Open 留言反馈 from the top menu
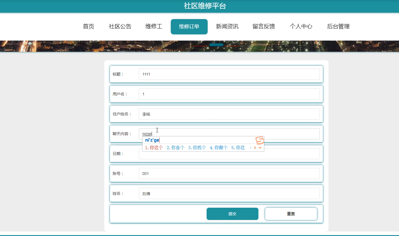 (x=264, y=27)
